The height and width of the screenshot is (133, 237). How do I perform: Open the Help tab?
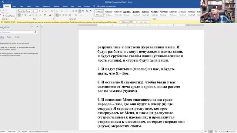tap(79, 6)
